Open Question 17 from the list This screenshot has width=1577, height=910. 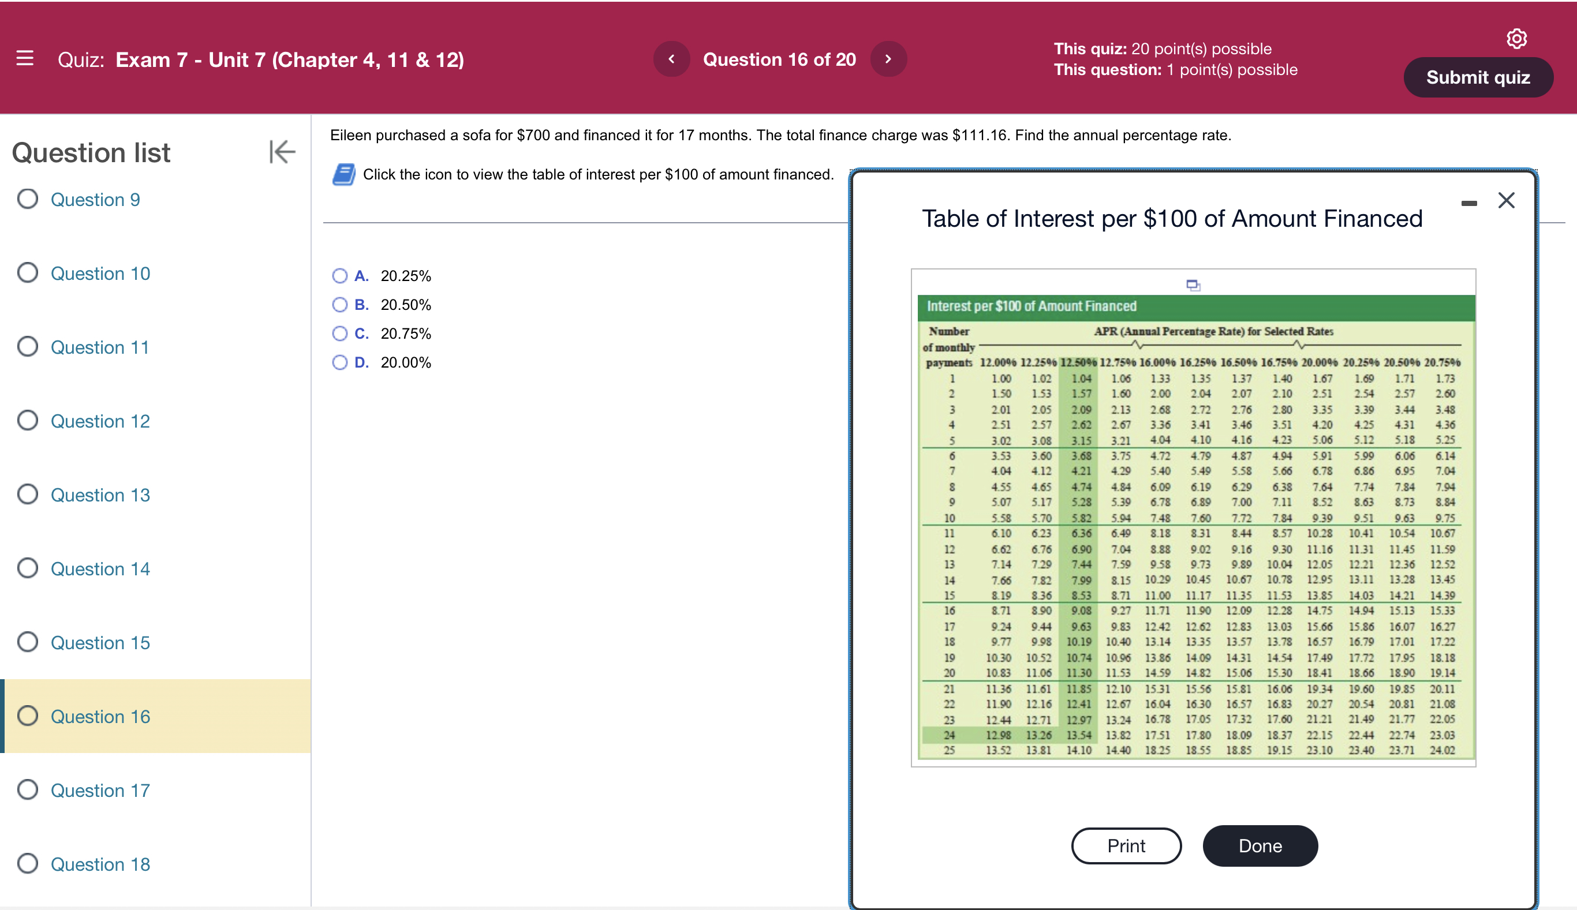coord(100,790)
